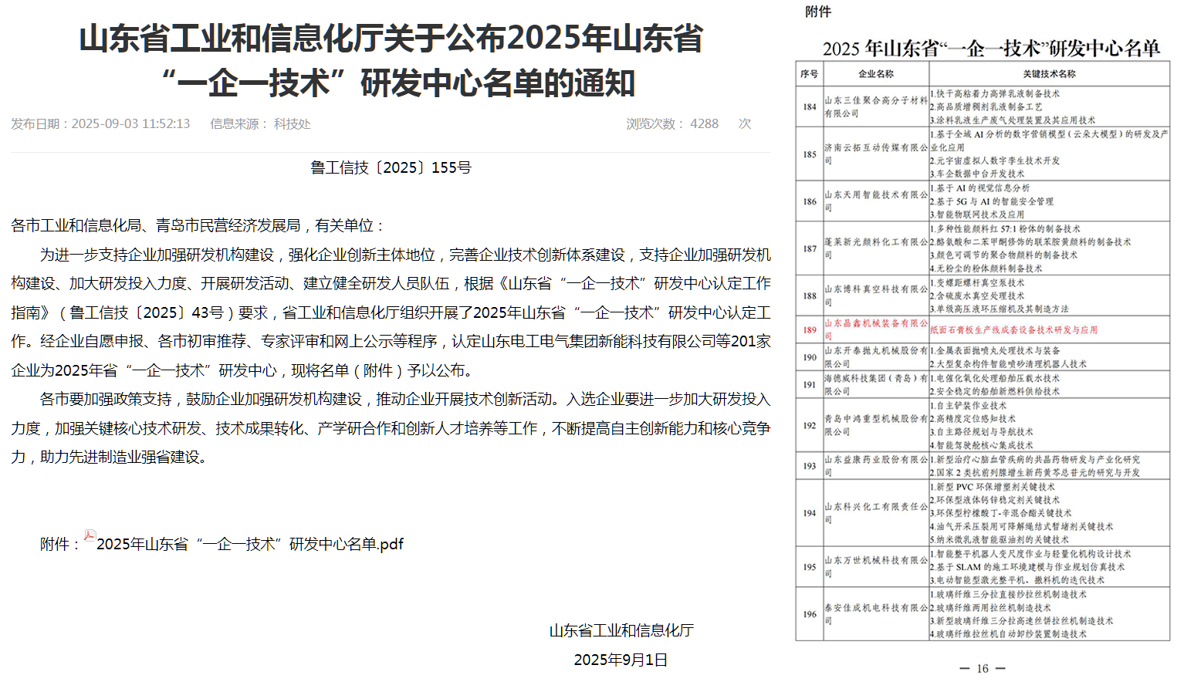
Task: Click the 序号 column header
Action: (809, 74)
